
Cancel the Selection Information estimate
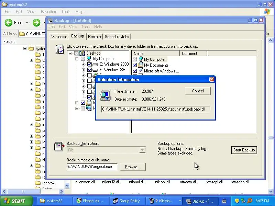click(x=198, y=91)
